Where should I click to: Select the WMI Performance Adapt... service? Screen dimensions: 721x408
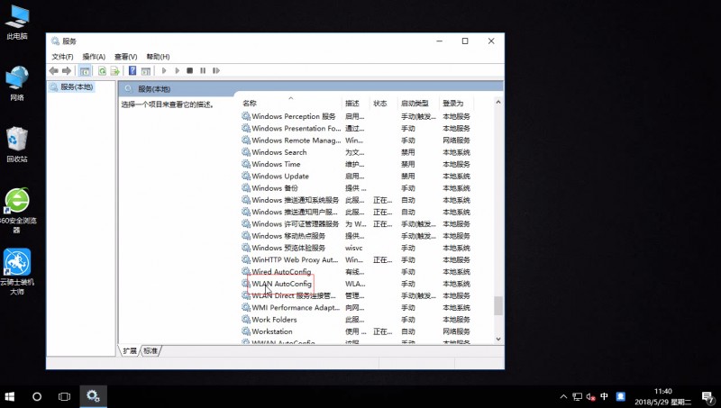click(357, 307)
